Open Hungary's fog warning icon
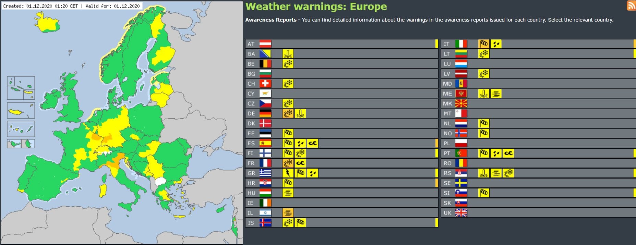 tap(288, 193)
